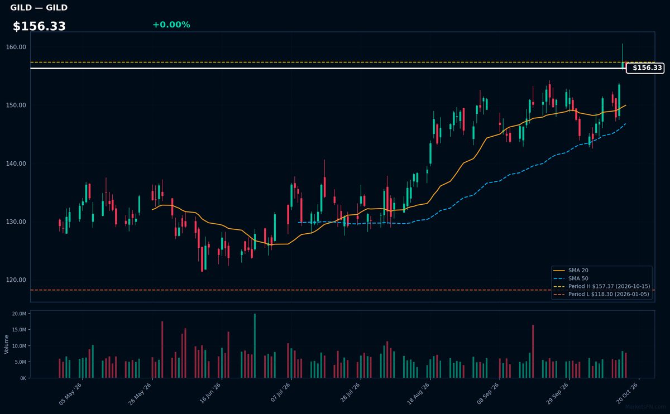Image resolution: width=670 pixels, height=414 pixels.
Task: Click the $156.33 price tag on right axis
Action: click(x=645, y=68)
